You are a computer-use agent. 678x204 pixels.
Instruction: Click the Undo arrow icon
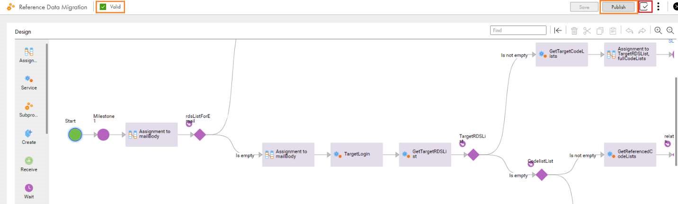pos(629,31)
